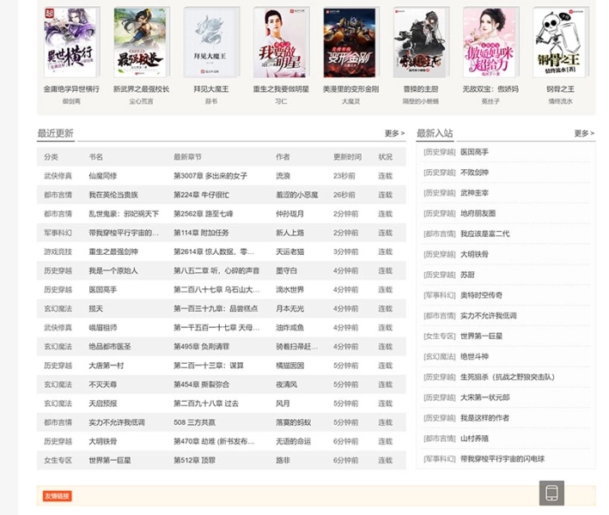Screen dimensions: 609x515
Task: Click author name 仲孙珑月
Action: (x=290, y=214)
